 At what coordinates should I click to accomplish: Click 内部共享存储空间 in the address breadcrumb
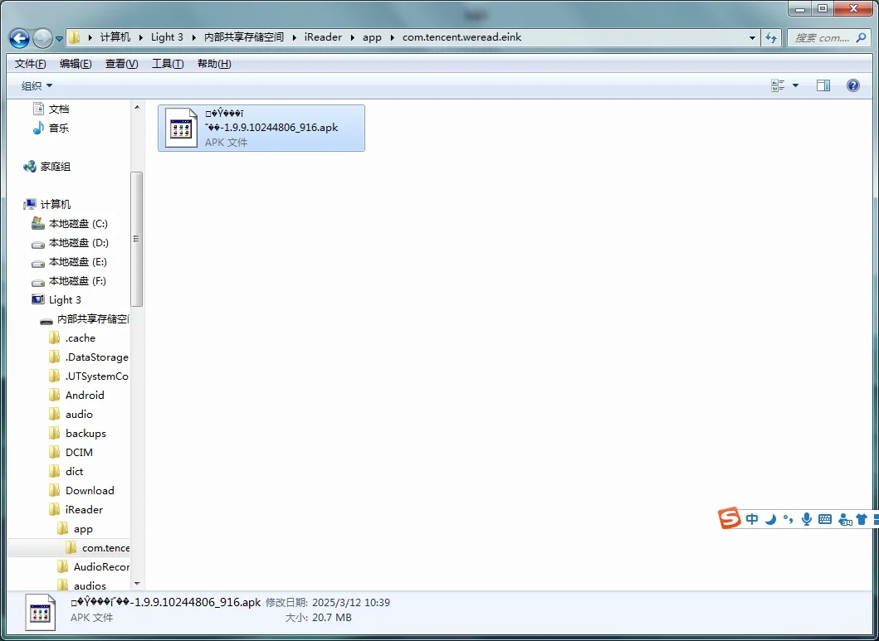pyautogui.click(x=244, y=37)
